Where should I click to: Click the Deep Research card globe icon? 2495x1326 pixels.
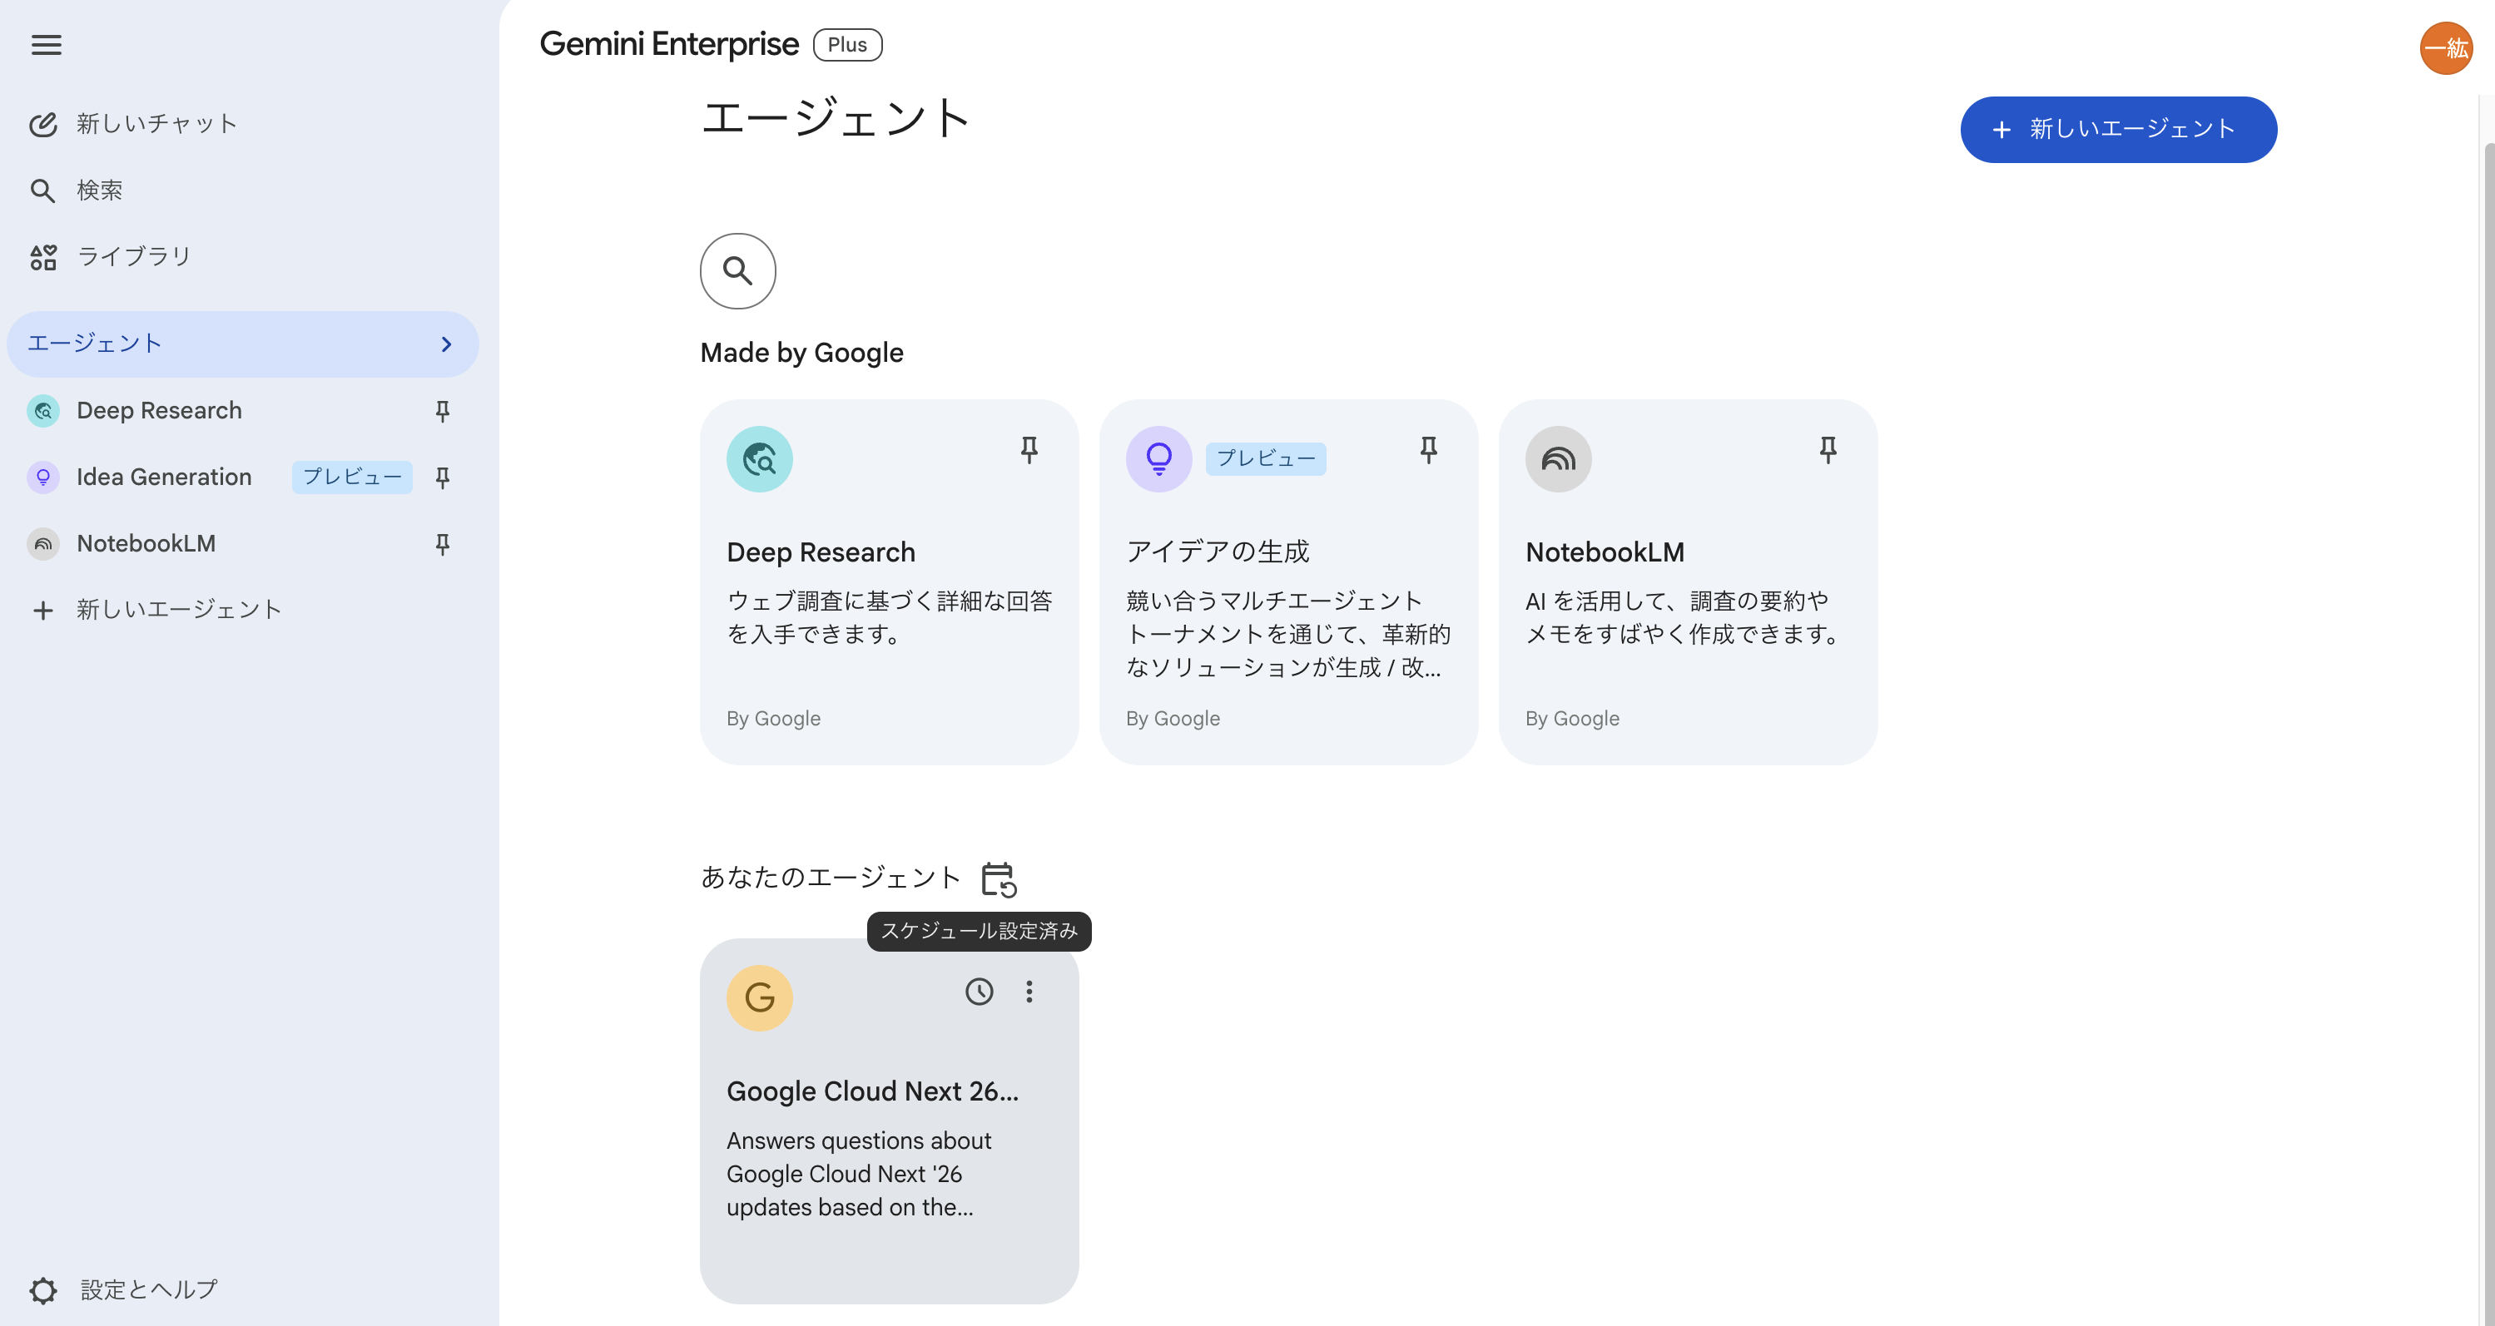(x=759, y=459)
